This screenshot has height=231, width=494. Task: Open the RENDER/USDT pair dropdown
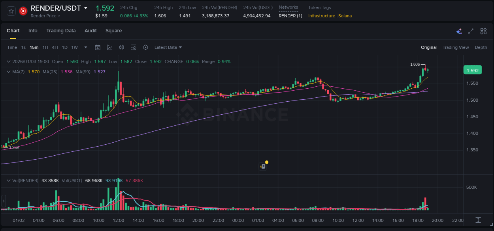pos(85,8)
